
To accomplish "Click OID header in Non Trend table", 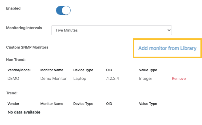I will [109, 70].
